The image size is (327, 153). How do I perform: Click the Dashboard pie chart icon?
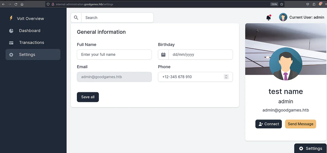tap(11, 31)
